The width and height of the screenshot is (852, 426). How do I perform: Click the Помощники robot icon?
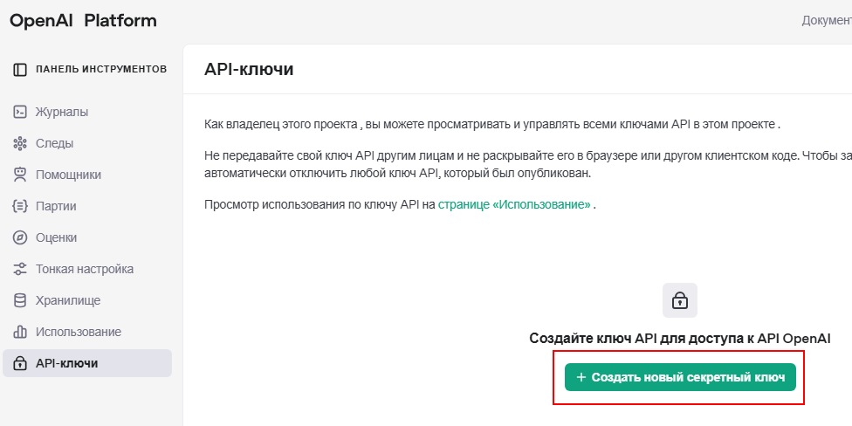[x=19, y=175]
